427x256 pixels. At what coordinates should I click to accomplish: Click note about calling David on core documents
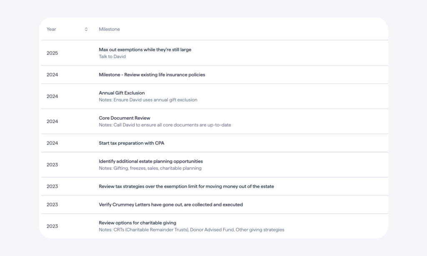tap(165, 125)
